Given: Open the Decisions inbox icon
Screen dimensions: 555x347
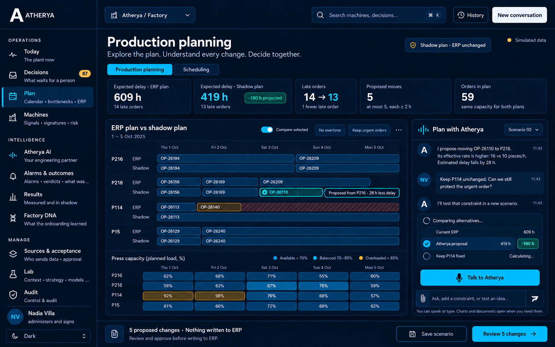Looking at the screenshot, I should tap(13, 76).
